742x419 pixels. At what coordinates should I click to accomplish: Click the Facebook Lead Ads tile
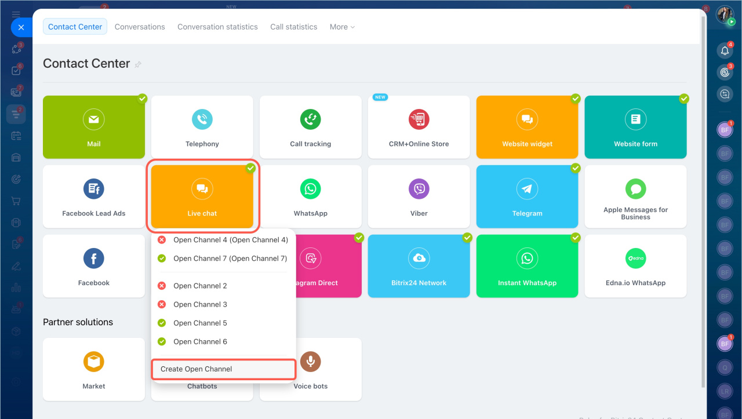93,196
